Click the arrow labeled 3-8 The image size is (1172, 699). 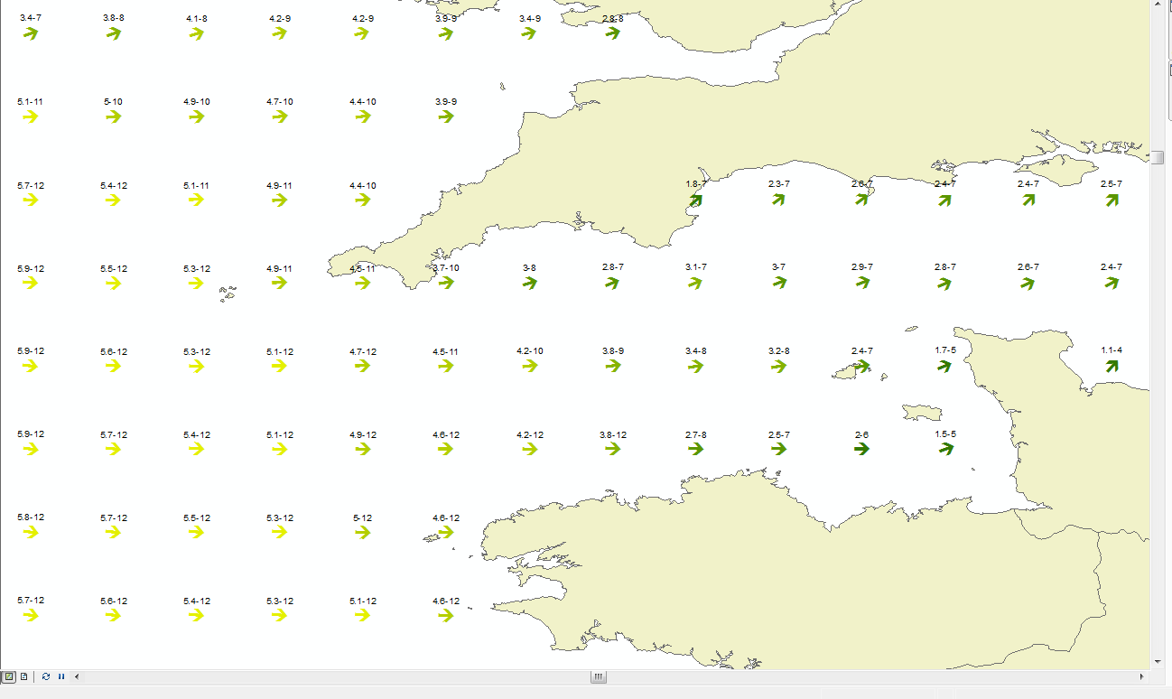point(529,283)
